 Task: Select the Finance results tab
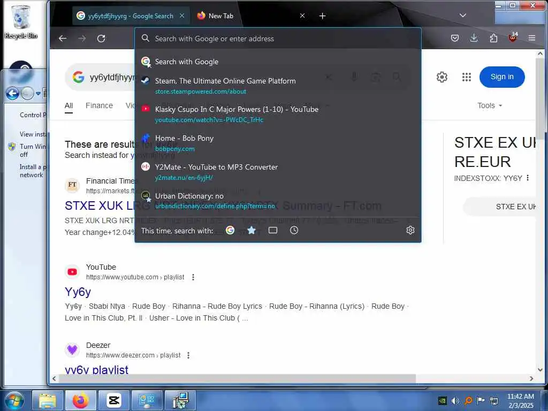pos(99,105)
